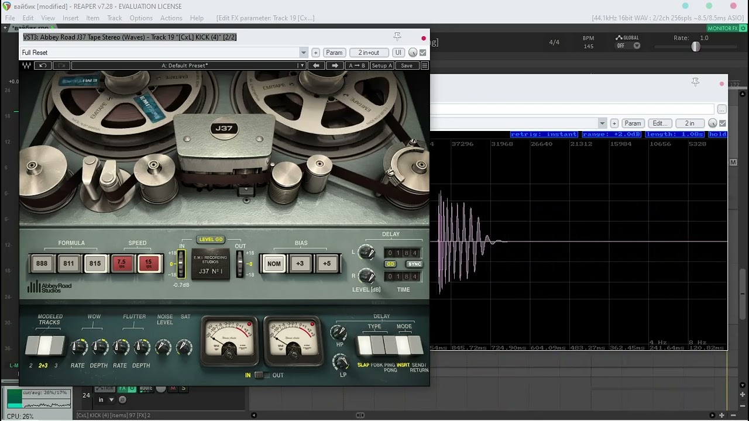Viewport: 749px width, 421px height.
Task: Select the +3 bias setting
Action: pos(300,264)
